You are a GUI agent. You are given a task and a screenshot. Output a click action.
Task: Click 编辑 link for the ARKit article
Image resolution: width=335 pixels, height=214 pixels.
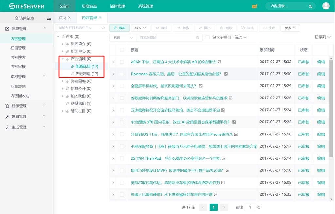[321, 62]
